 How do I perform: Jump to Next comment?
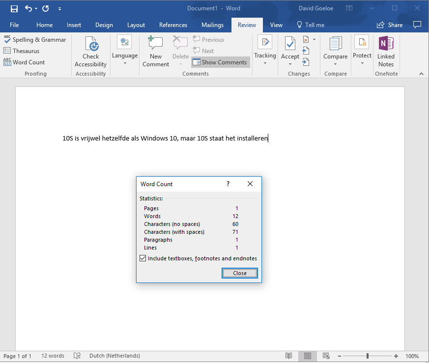(x=203, y=51)
